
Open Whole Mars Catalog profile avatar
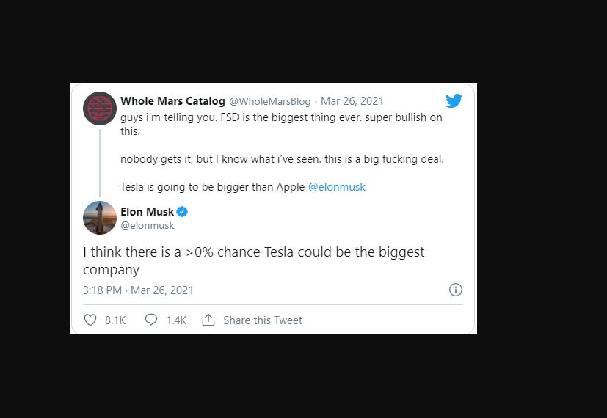point(100,109)
